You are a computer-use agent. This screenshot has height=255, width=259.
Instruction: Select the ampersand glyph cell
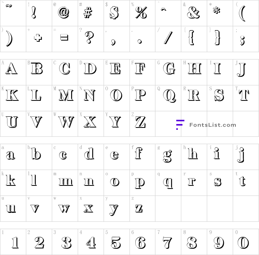coord(194,13)
